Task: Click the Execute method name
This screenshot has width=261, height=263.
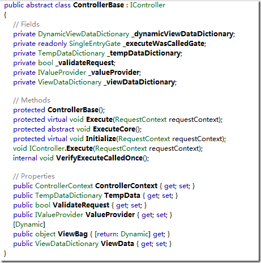Action: [99, 120]
